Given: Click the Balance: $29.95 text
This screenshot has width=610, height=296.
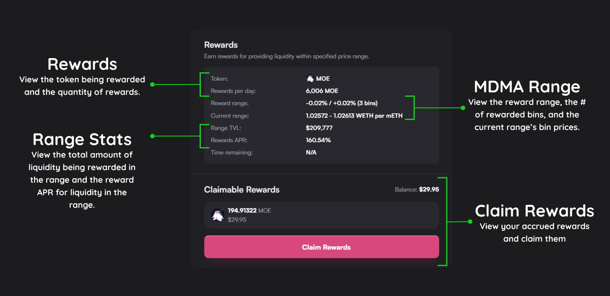Looking at the screenshot, I should click(x=417, y=189).
